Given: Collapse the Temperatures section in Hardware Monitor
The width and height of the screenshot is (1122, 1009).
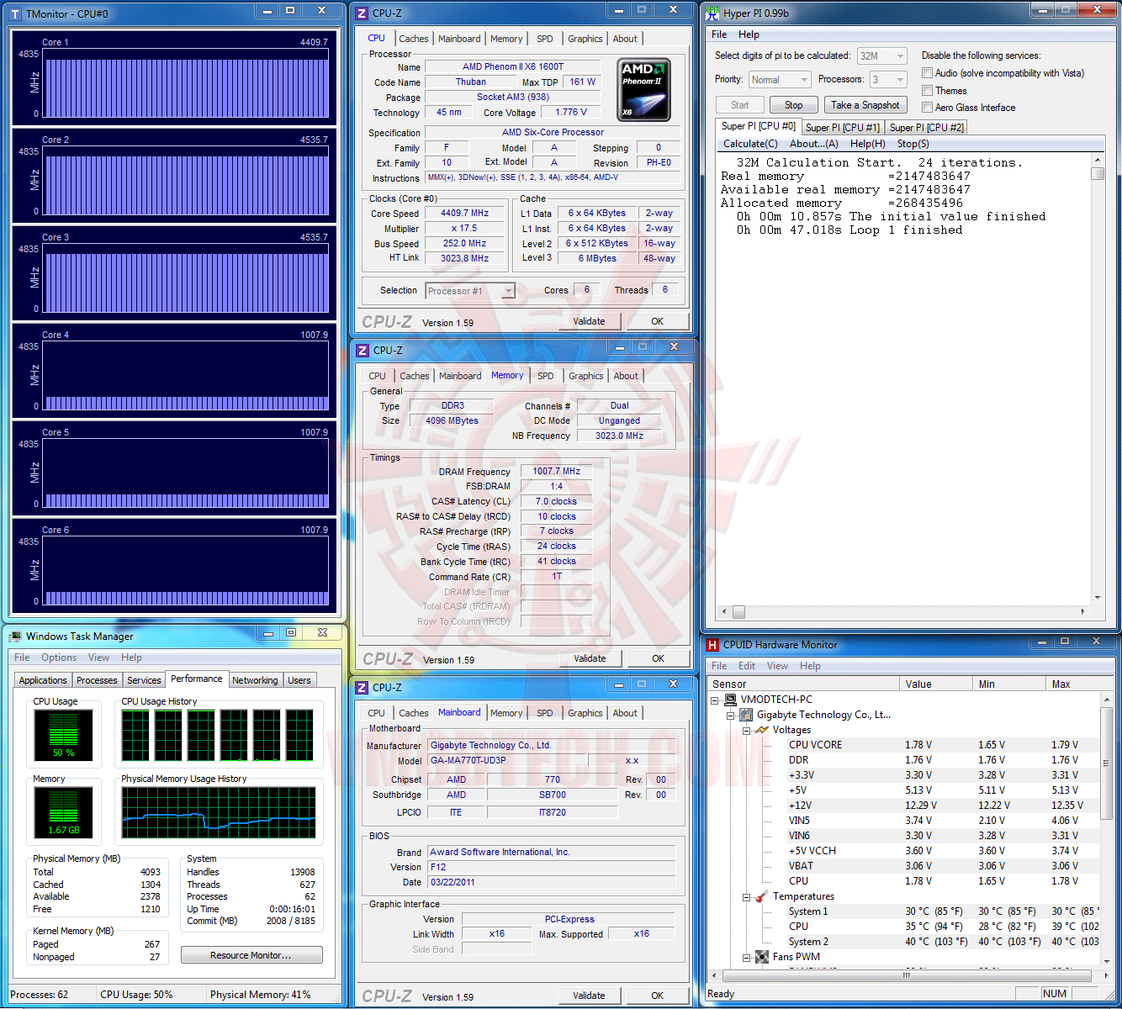Looking at the screenshot, I should point(746,896).
